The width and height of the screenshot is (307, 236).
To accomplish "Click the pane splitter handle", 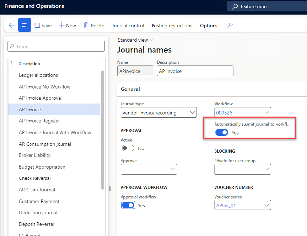I will (110, 188).
